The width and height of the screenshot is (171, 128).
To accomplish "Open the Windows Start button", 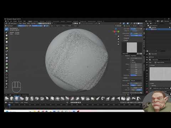I will click(7, 111).
